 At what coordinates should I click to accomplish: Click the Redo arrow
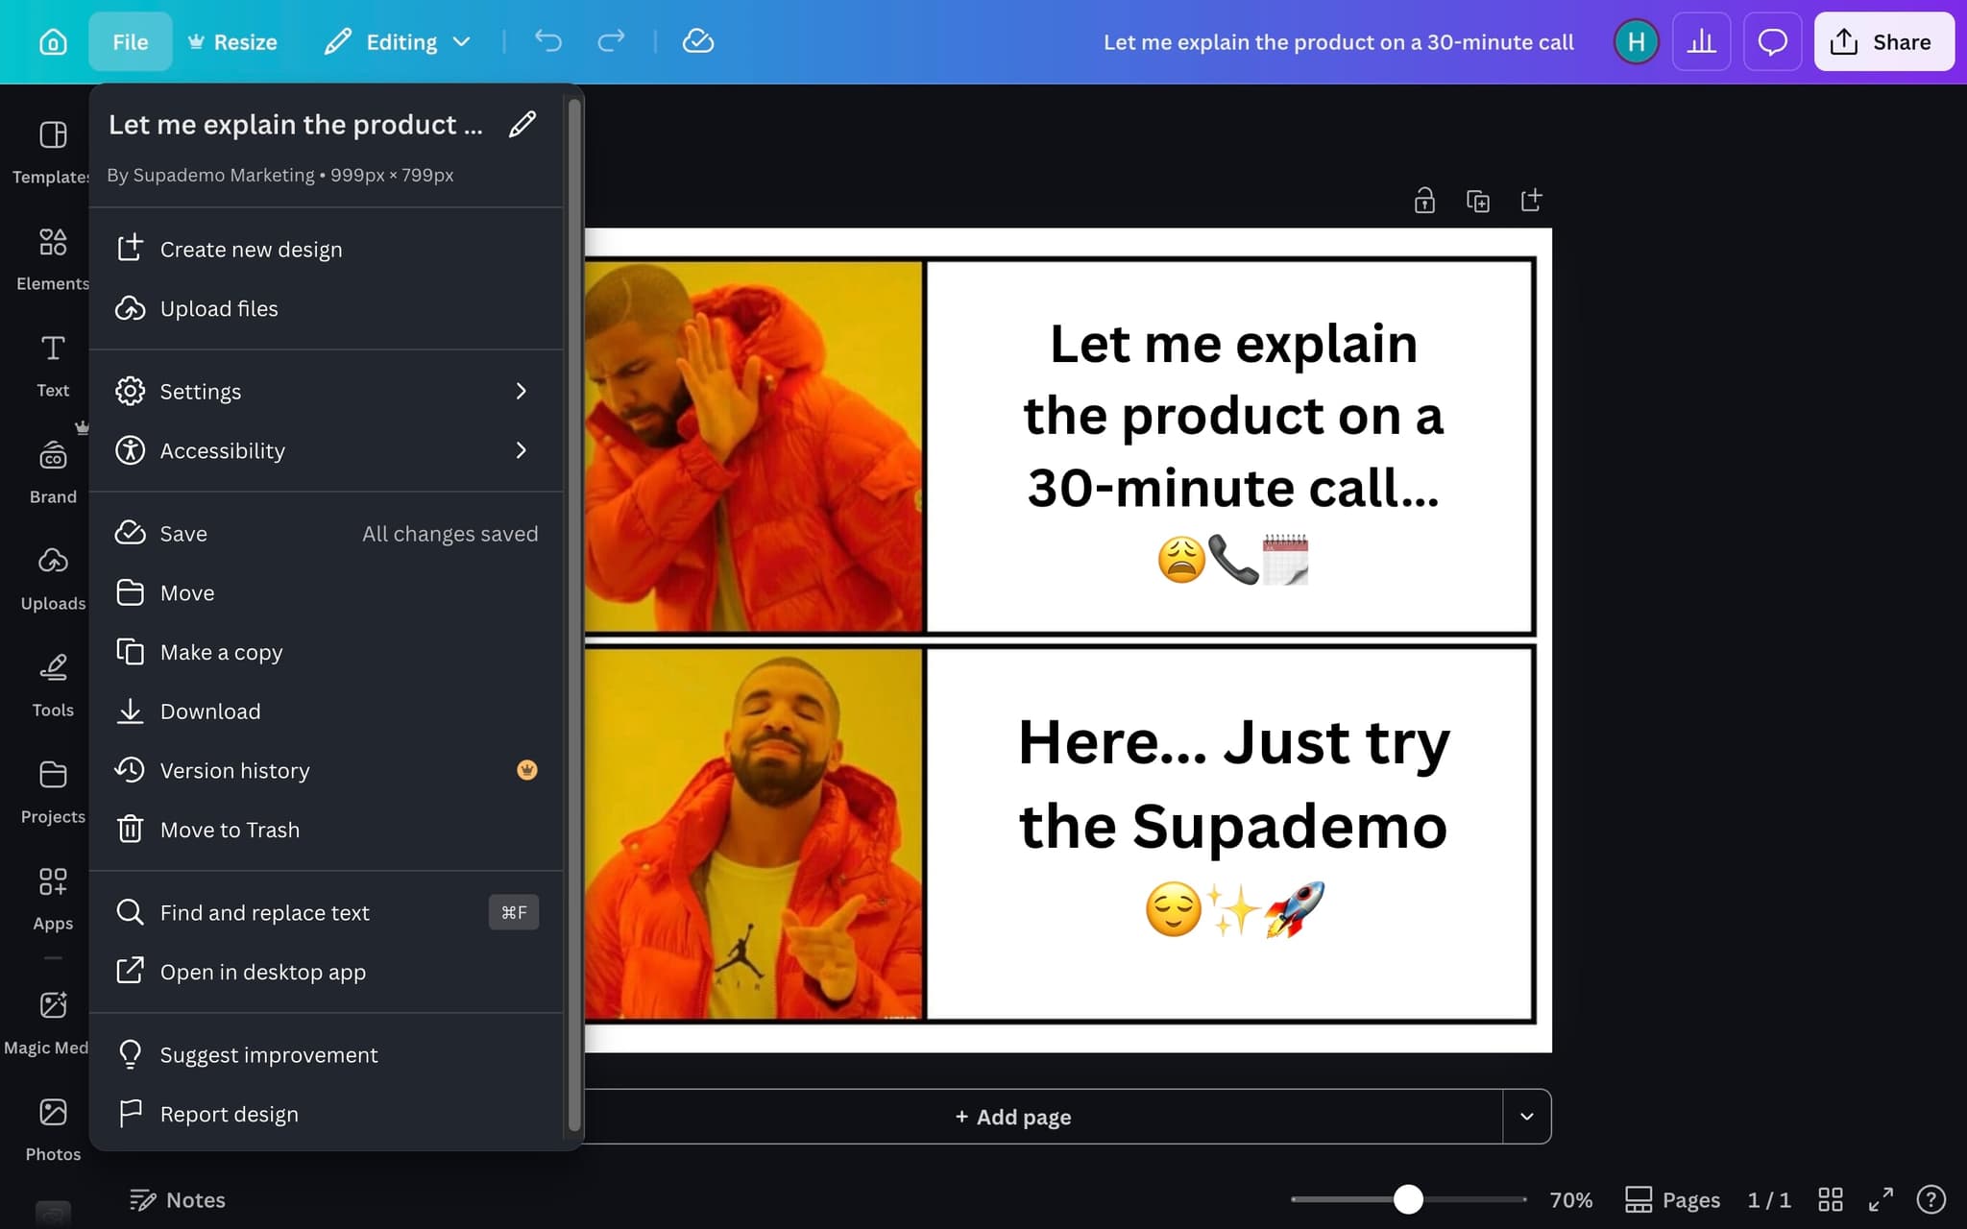(611, 41)
